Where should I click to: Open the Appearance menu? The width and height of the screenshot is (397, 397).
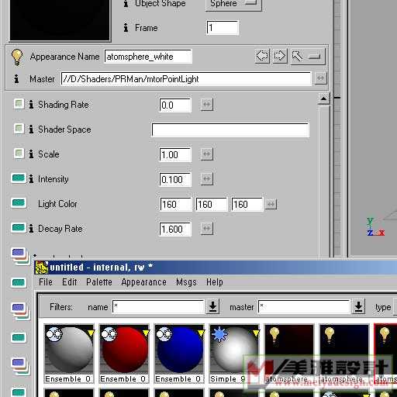tap(144, 282)
